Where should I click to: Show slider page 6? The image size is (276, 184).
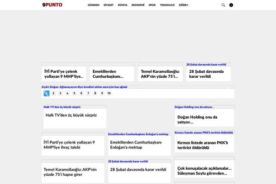[x=81, y=93]
